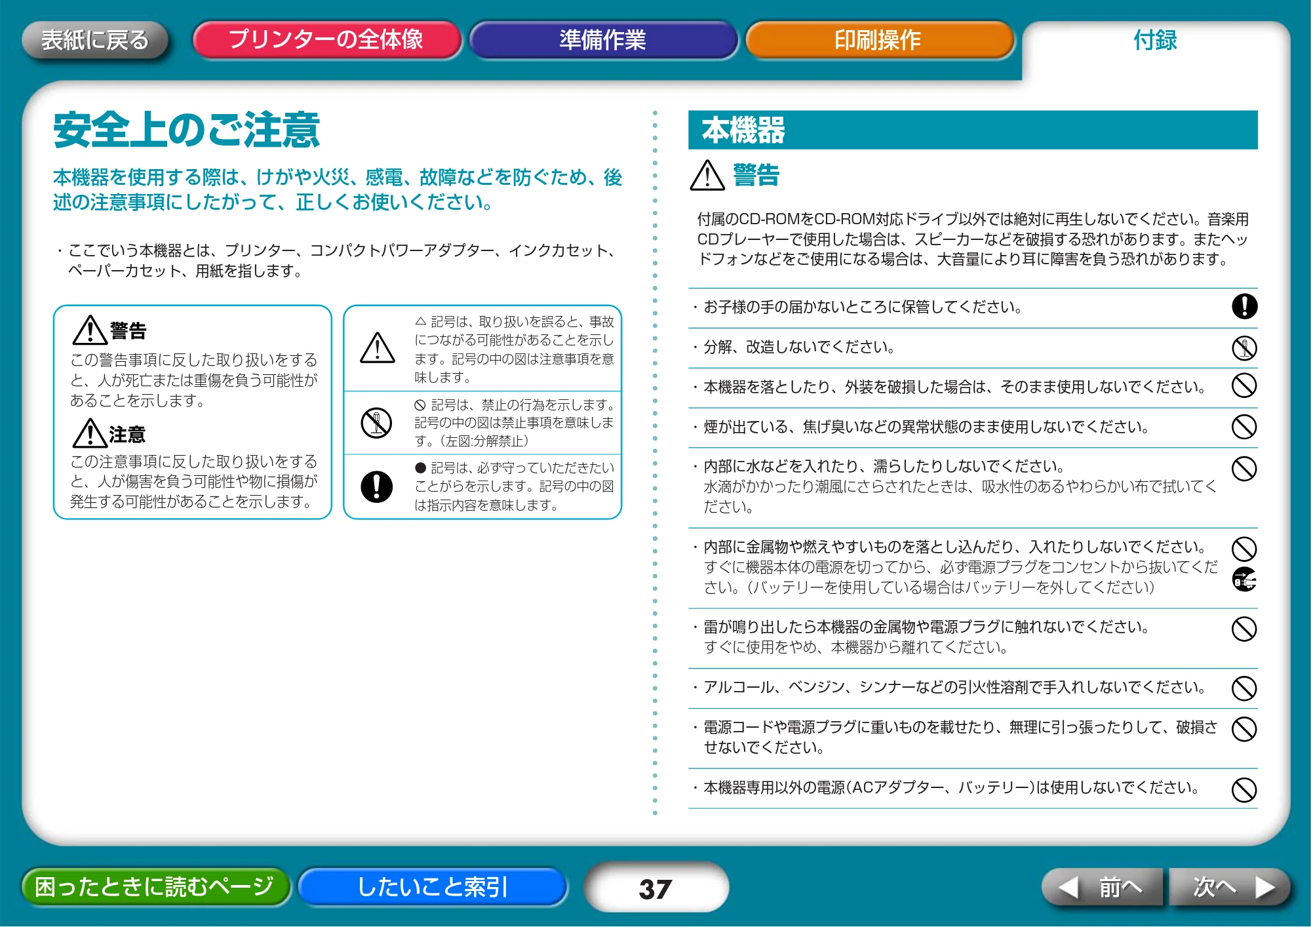The height and width of the screenshot is (927, 1311).
Task: Click the prohibition icon for 内部に金属物 row
Action: tap(1244, 549)
